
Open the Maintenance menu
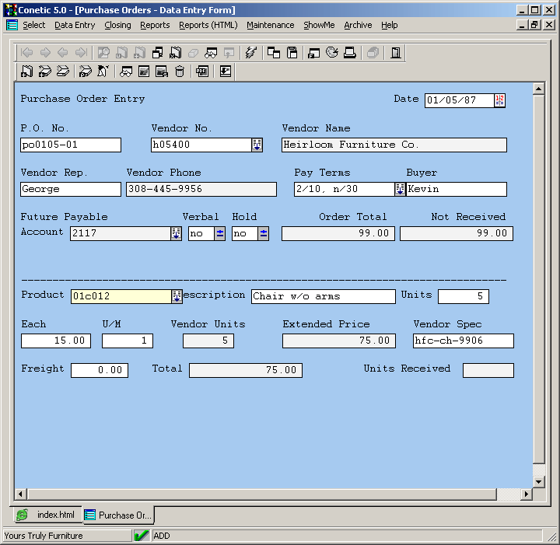(x=270, y=25)
